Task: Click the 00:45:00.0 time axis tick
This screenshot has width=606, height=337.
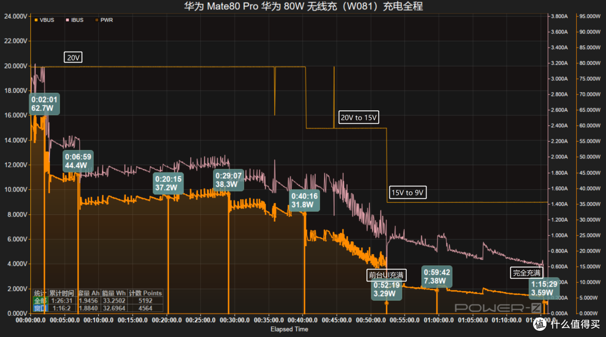Action: (337, 320)
